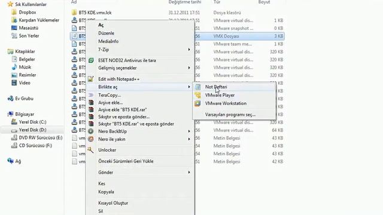Click the ESET NOD32 scan icon

tap(91, 60)
